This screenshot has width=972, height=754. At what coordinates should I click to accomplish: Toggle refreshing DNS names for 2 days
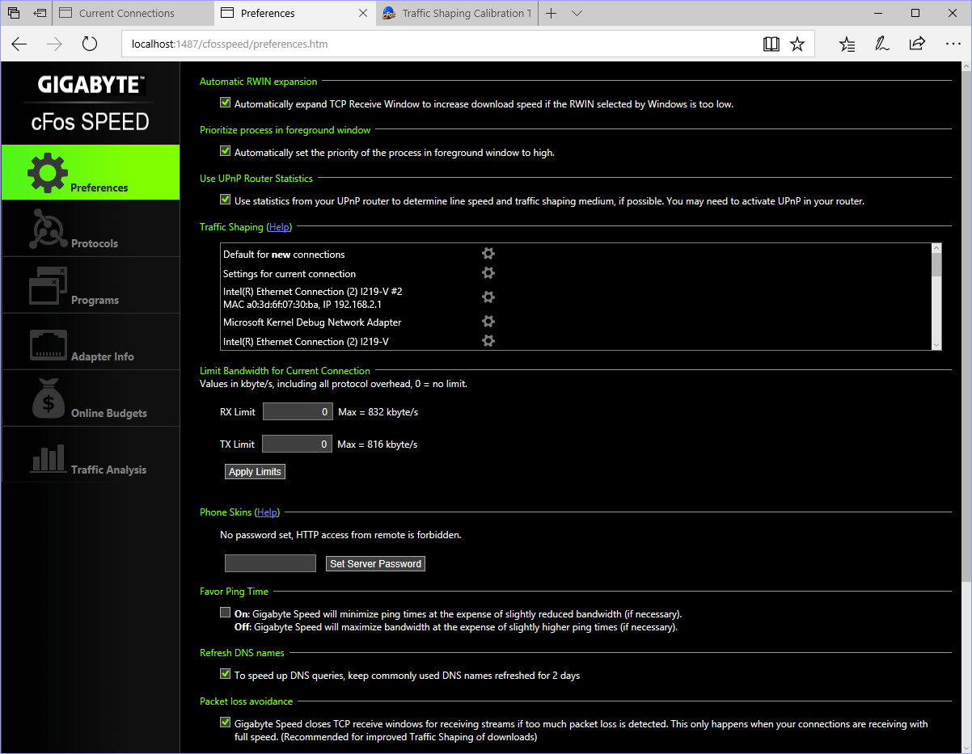[x=226, y=675]
